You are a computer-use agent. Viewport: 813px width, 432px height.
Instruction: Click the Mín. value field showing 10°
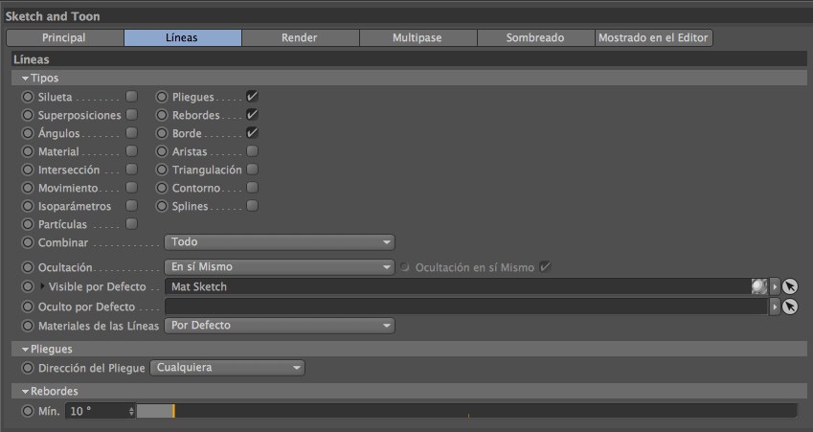pyautogui.click(x=95, y=411)
